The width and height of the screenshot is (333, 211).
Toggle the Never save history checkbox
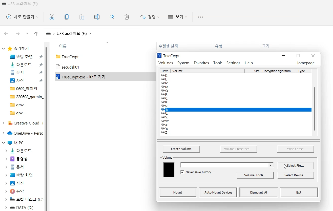tap(182, 172)
